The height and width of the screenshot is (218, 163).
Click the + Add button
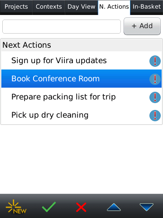pos(142,26)
